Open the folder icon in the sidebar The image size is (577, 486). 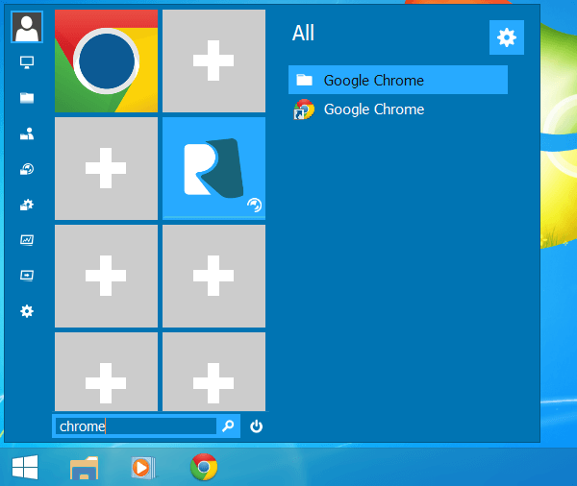coord(27,98)
